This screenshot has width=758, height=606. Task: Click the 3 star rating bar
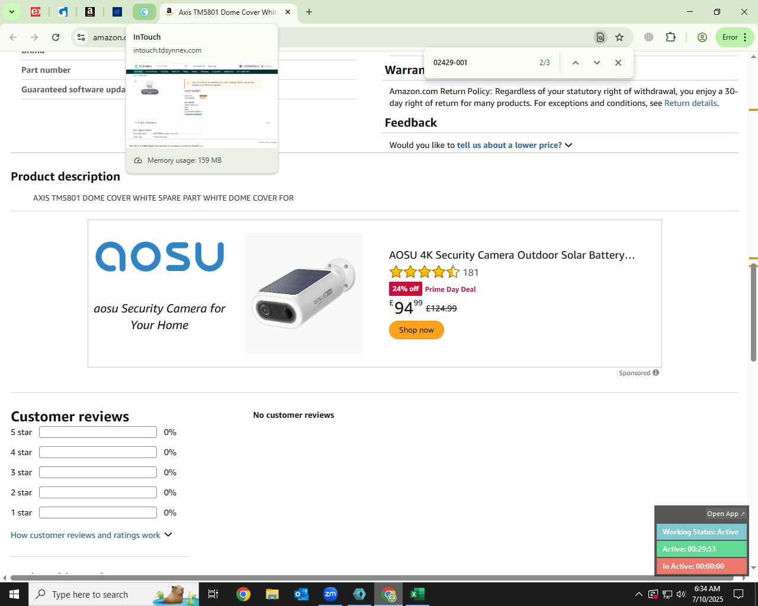98,472
